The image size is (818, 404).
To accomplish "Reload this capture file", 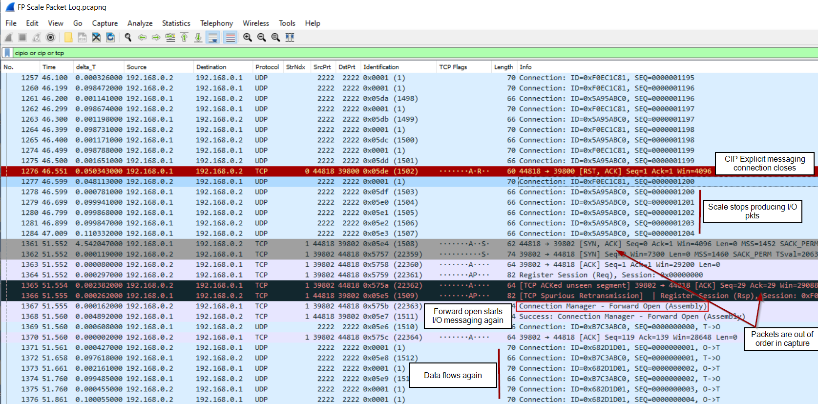I will (x=110, y=37).
